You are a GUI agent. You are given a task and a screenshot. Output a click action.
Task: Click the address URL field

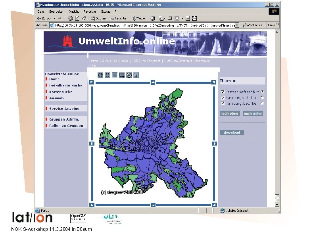145,25
